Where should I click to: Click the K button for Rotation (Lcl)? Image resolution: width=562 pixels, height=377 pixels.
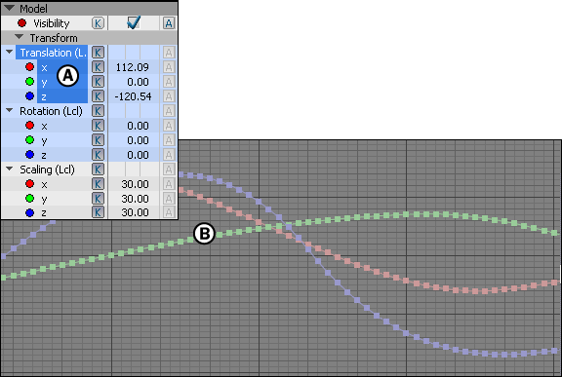point(98,111)
